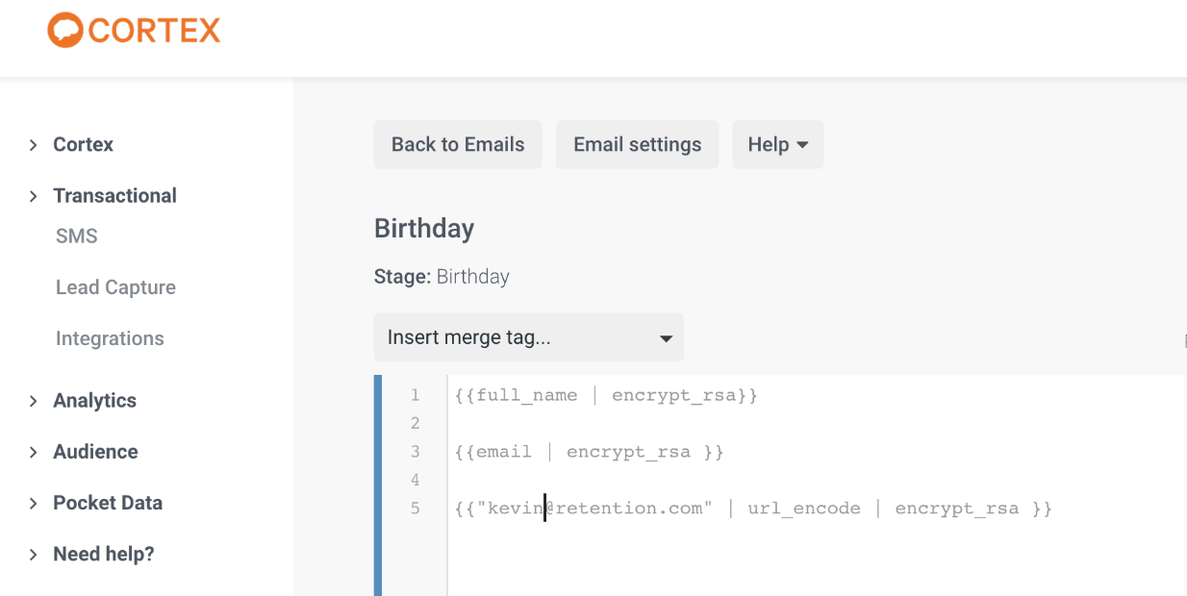Expand the Need help? chevron arrow

[x=33, y=555]
